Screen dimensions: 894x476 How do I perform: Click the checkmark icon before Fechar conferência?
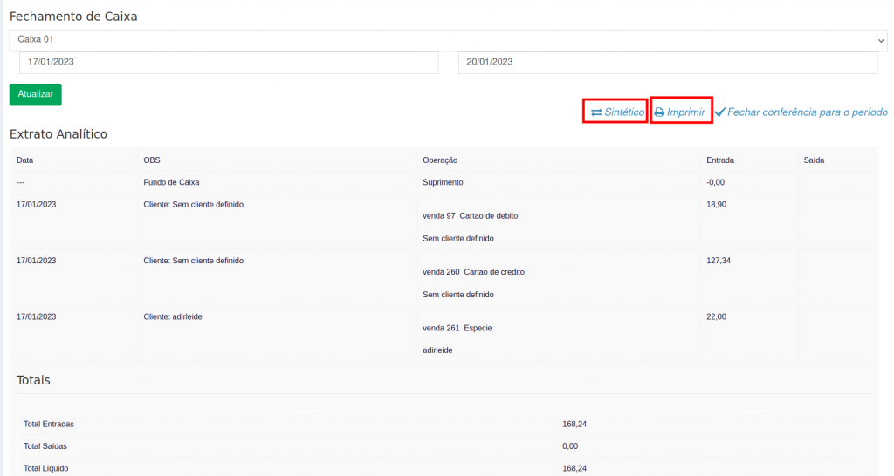click(719, 112)
